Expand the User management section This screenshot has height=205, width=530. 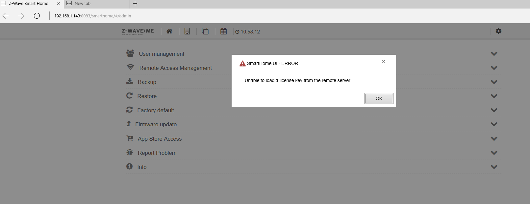tap(161, 54)
